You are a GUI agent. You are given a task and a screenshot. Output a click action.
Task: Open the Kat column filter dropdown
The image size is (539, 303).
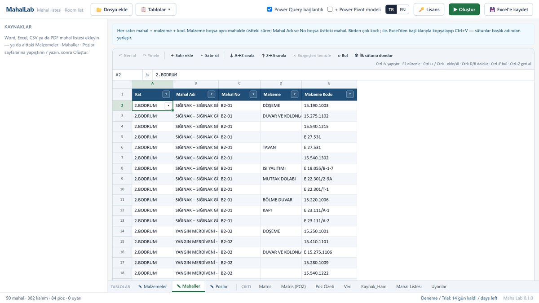click(x=166, y=94)
